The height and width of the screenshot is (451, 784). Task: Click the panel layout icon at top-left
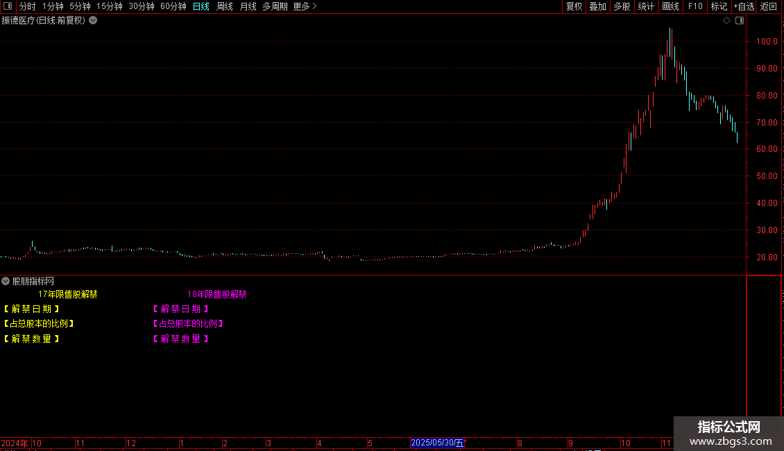pyautogui.click(x=8, y=6)
